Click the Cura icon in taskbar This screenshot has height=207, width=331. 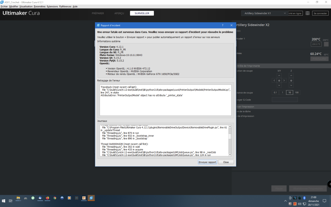[91, 198]
